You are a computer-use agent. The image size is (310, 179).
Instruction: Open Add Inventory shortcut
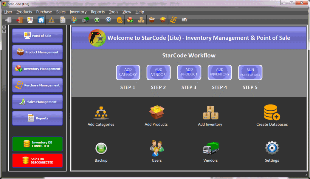point(210,116)
